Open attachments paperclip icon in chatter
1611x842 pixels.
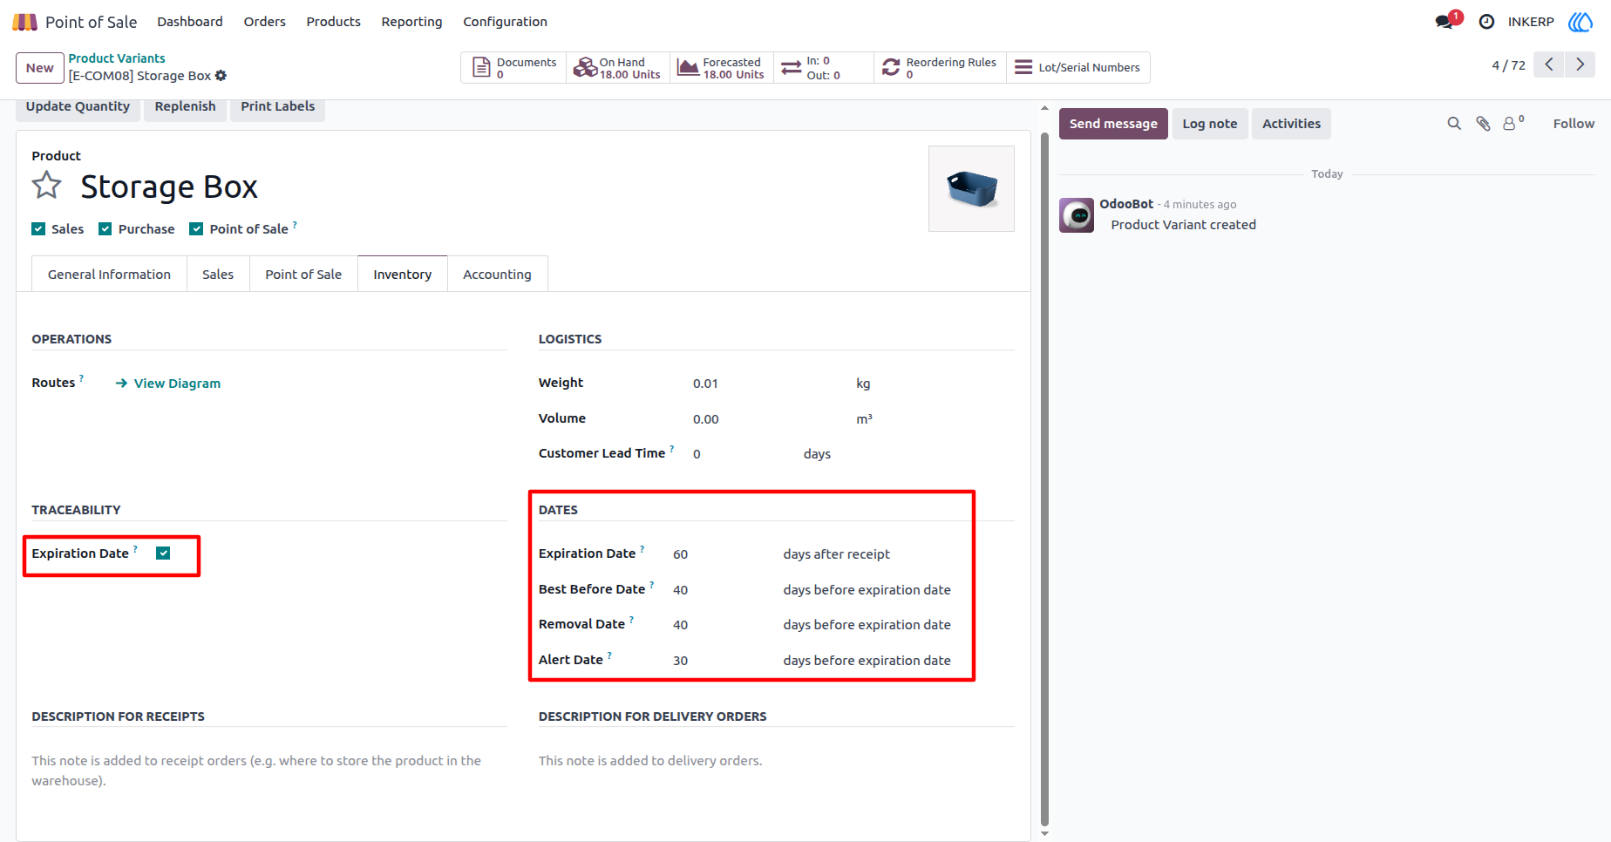1483,124
